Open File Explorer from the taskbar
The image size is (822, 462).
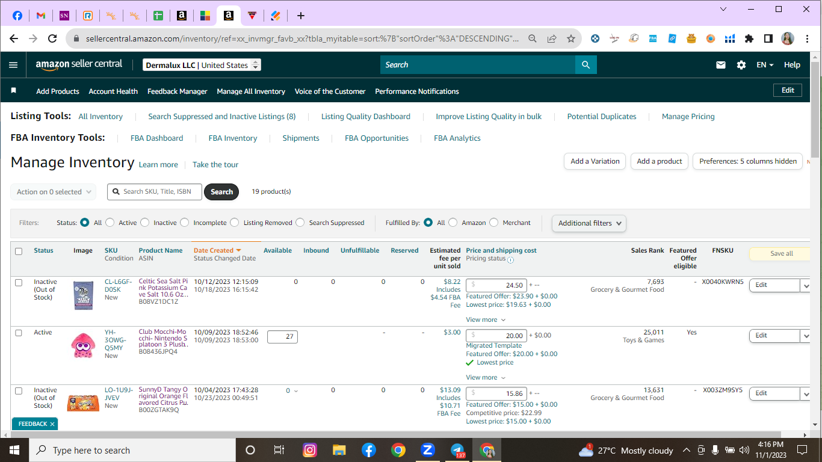click(x=339, y=450)
